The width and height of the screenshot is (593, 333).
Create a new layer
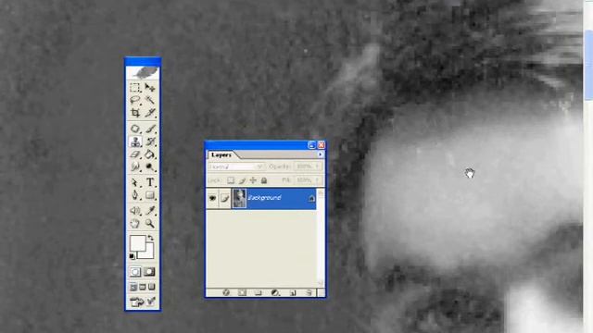click(x=293, y=292)
